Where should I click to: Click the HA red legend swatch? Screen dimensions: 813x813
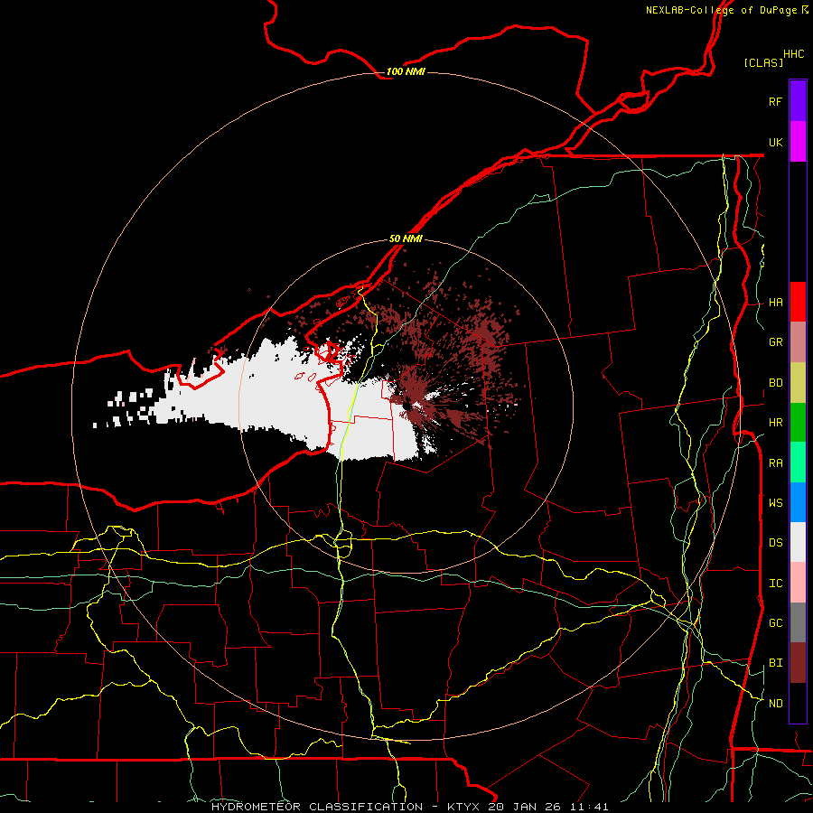coord(798,302)
